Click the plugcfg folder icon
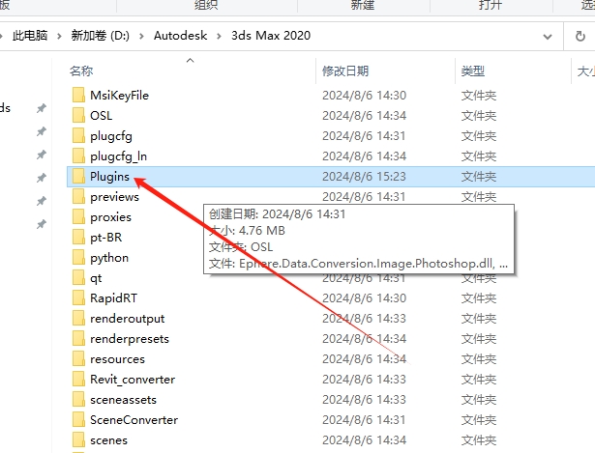The width and height of the screenshot is (595, 453). click(x=78, y=135)
